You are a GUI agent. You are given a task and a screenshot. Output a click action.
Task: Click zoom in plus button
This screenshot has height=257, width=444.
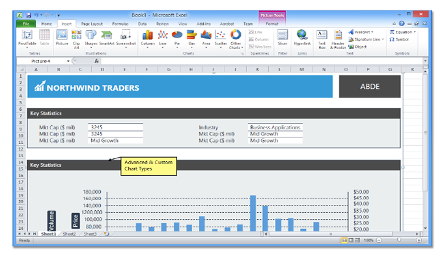click(x=419, y=240)
